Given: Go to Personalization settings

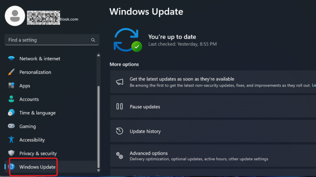Looking at the screenshot, I should [x=51, y=72].
